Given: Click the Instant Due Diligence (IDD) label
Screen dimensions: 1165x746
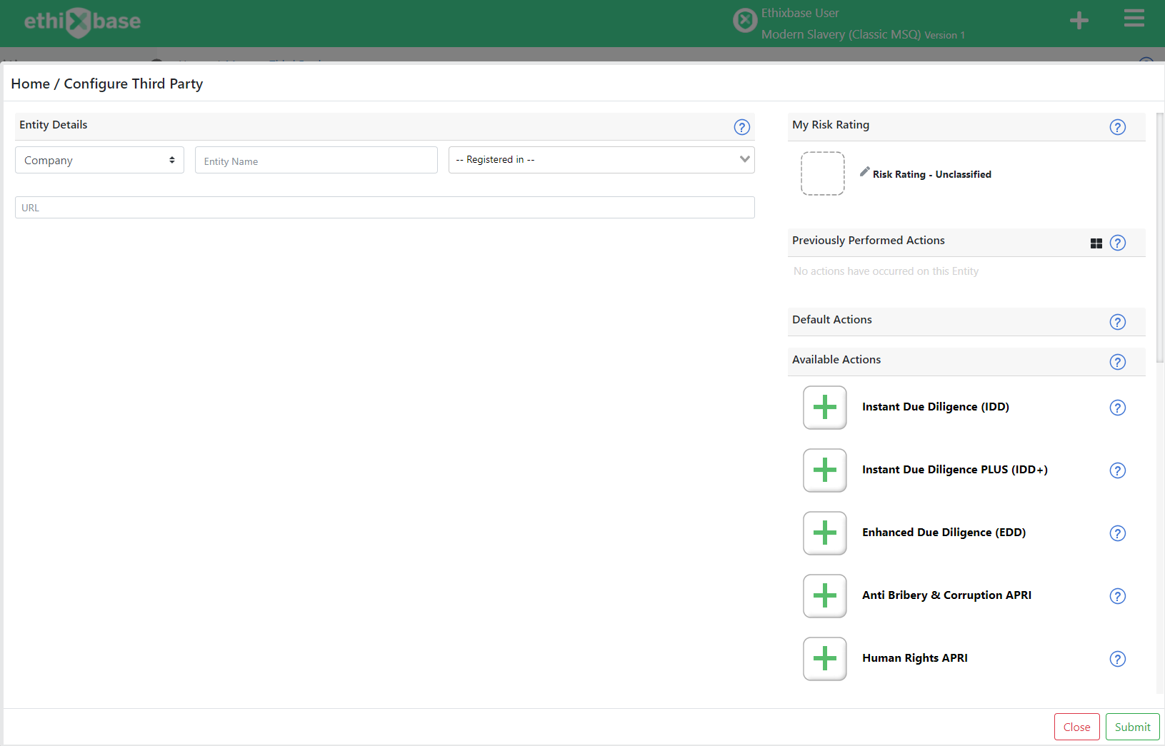Looking at the screenshot, I should point(935,407).
